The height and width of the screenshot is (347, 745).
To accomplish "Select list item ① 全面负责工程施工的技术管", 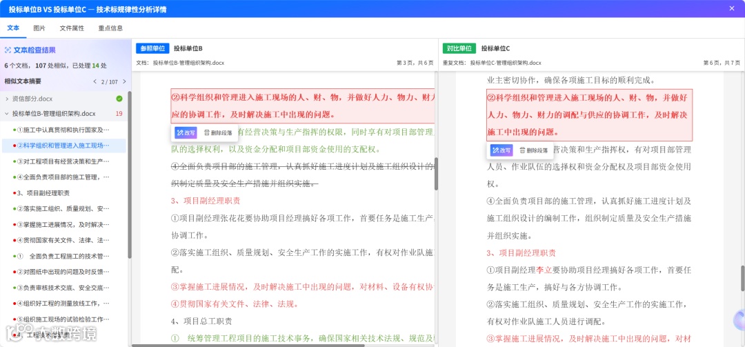I will [x=63, y=256].
